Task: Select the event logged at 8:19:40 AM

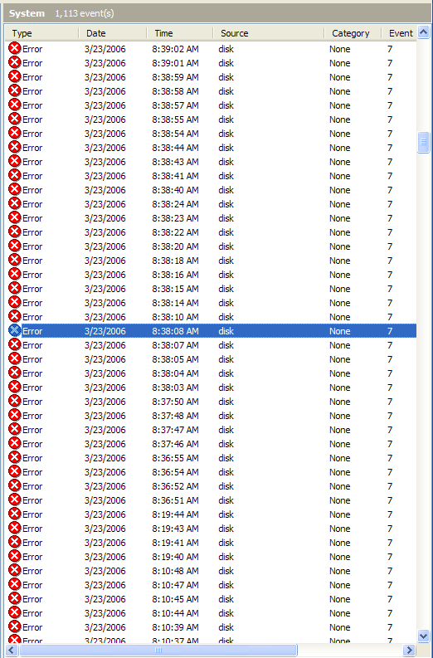Action: tap(211, 557)
